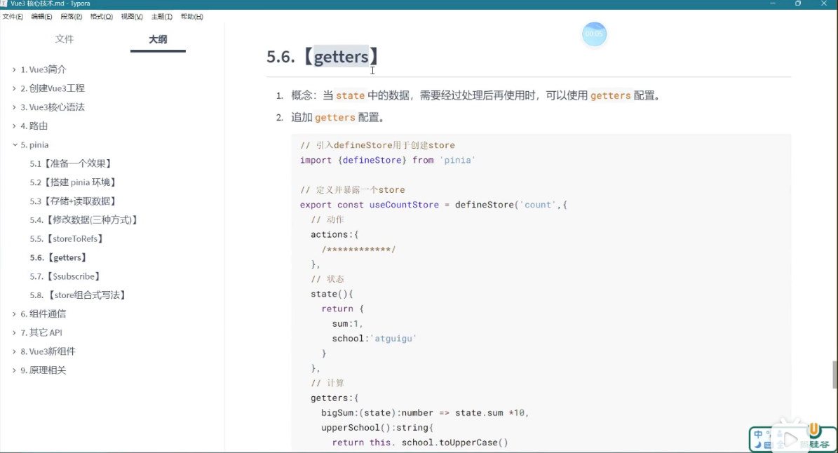Restore down the Typora window
The height and width of the screenshot is (453, 838).
798,4
